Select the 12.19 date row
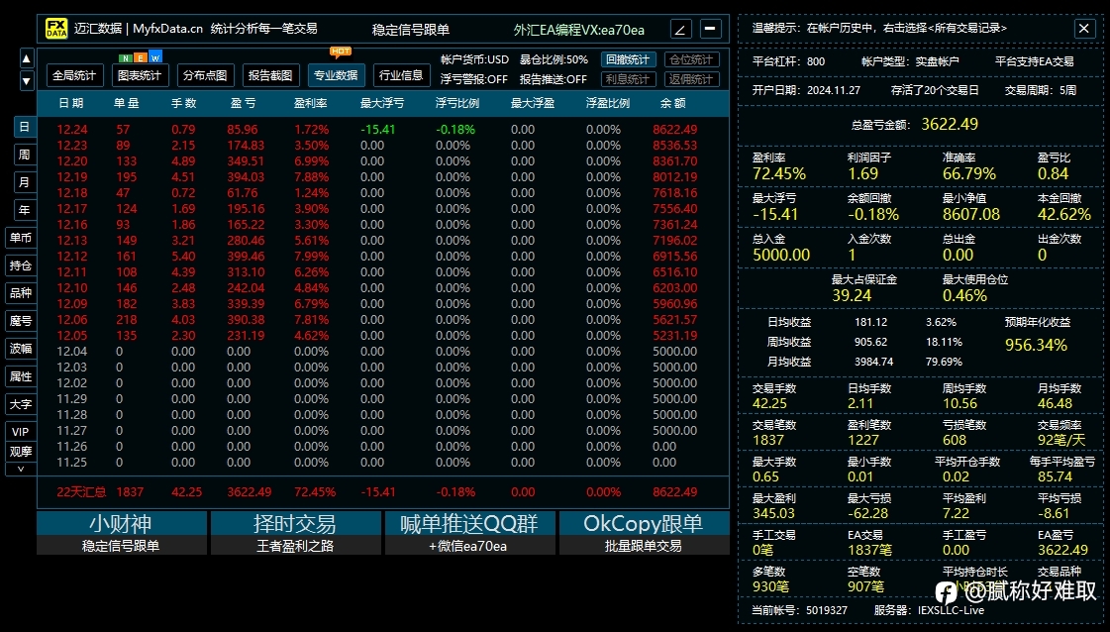1110x632 pixels. click(x=382, y=177)
